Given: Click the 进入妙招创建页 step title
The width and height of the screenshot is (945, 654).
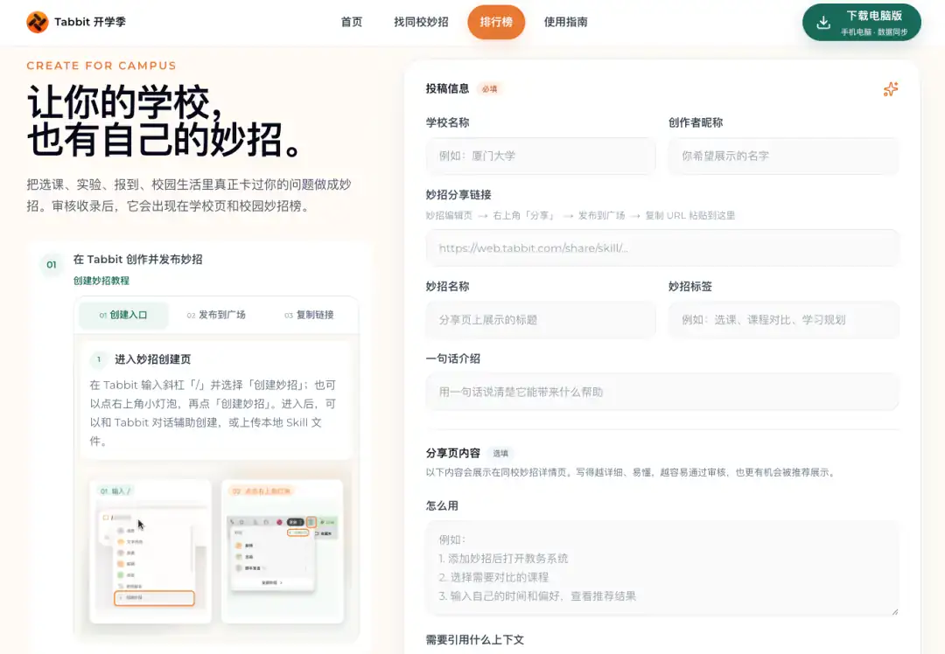Looking at the screenshot, I should [152, 359].
